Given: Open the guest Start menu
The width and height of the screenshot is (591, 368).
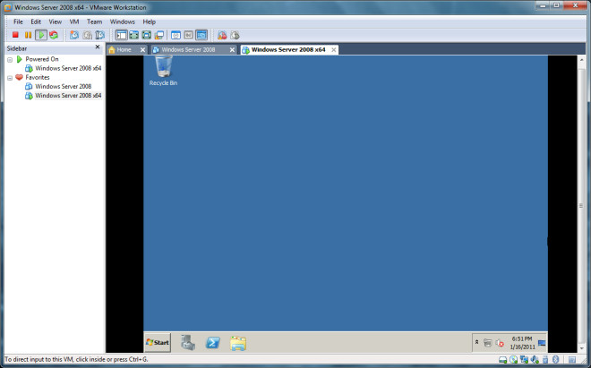Looking at the screenshot, I should (158, 342).
